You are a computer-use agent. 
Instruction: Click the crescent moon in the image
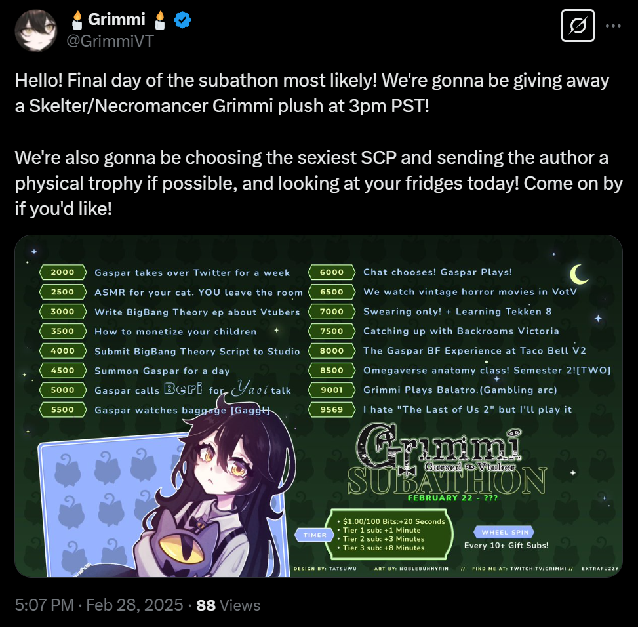point(578,274)
